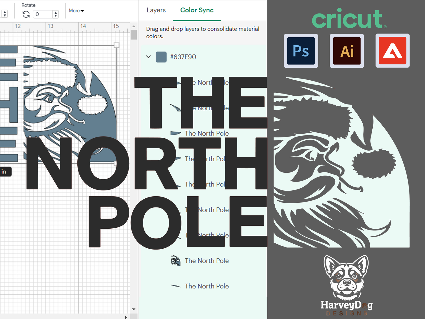
Task: Open the More dropdown menu
Action: (76, 11)
